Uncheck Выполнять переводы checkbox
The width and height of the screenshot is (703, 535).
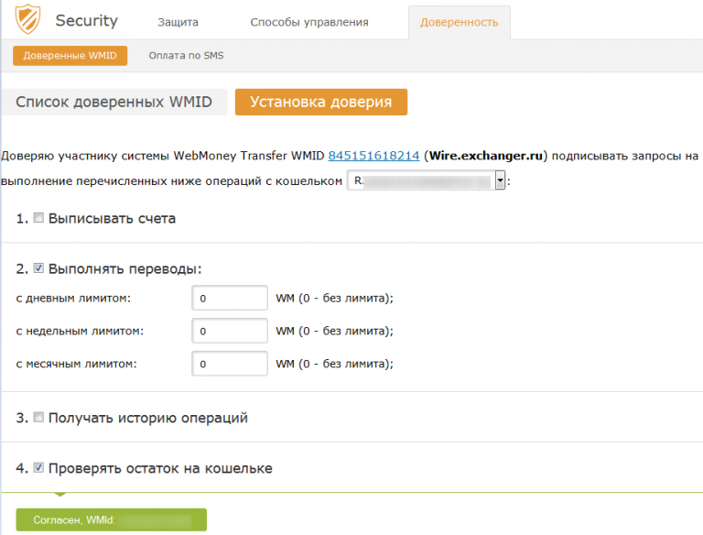pos(38,268)
